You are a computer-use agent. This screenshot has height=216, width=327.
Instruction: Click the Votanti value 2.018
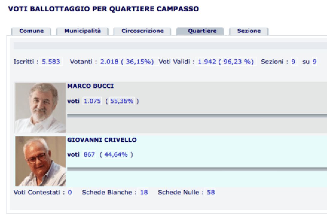tap(110, 62)
